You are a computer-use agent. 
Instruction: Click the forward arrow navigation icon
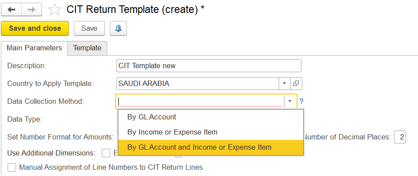[x=31, y=9]
